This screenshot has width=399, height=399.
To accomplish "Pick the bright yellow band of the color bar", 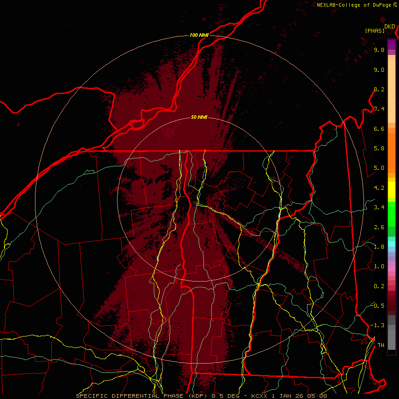I will tap(391, 190).
